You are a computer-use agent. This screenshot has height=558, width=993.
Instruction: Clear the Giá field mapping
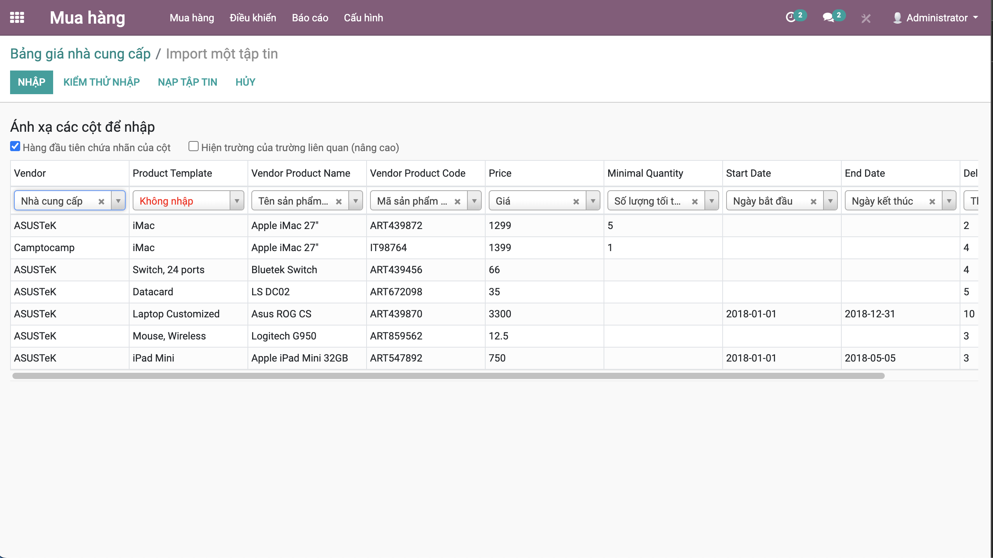576,201
